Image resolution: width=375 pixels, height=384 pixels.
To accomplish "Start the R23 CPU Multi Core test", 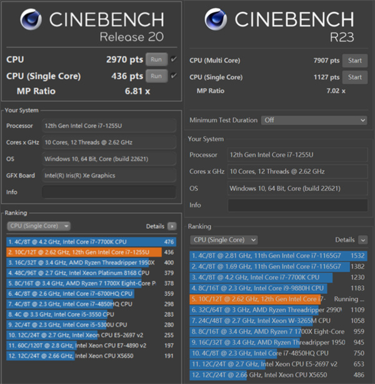I will click(354, 61).
